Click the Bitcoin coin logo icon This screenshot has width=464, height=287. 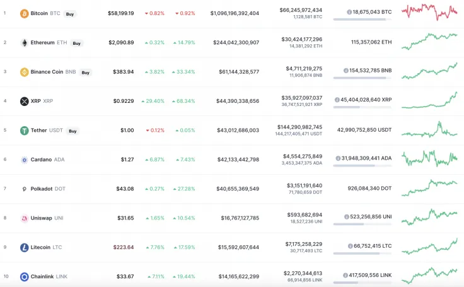tap(25, 13)
